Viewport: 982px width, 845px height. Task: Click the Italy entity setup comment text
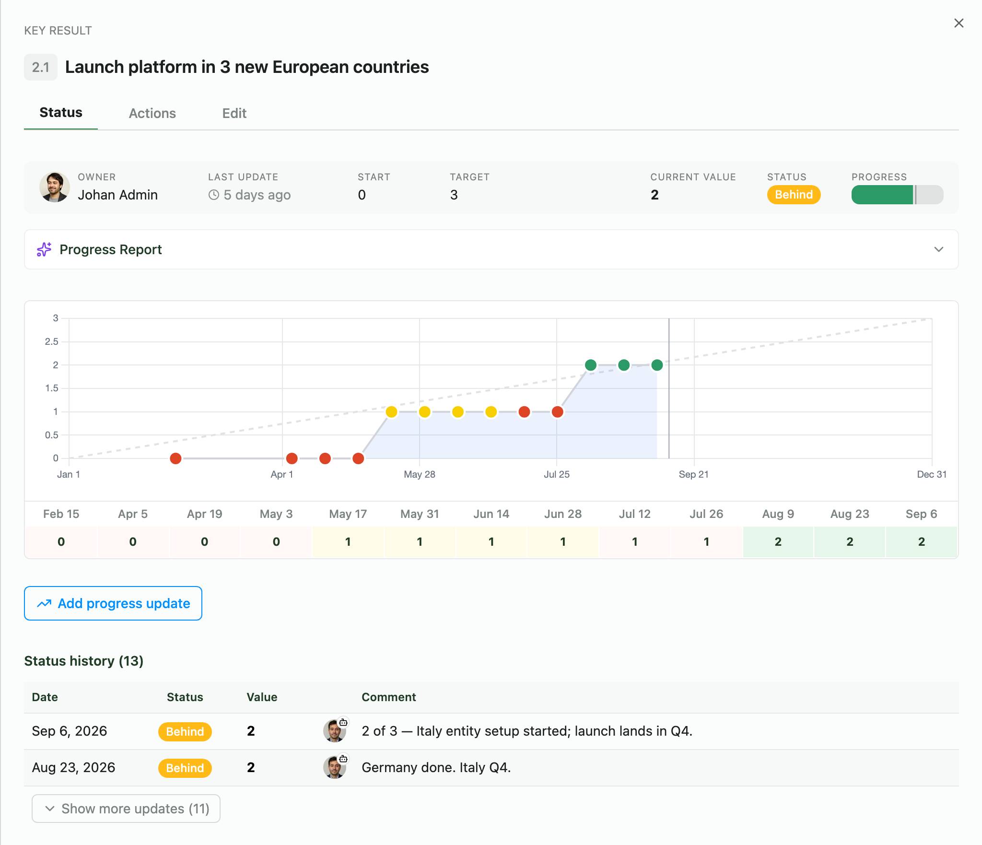click(x=527, y=731)
